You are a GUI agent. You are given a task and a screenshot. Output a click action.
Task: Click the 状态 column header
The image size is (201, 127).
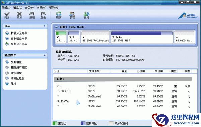coord(185,71)
